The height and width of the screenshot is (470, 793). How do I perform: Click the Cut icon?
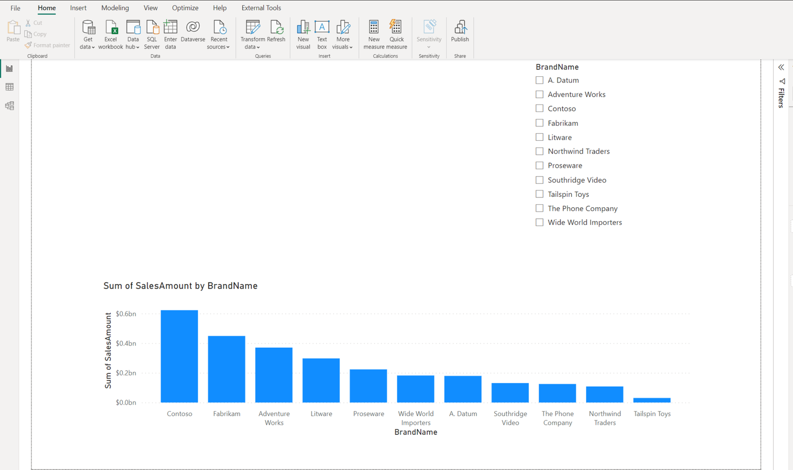click(28, 23)
